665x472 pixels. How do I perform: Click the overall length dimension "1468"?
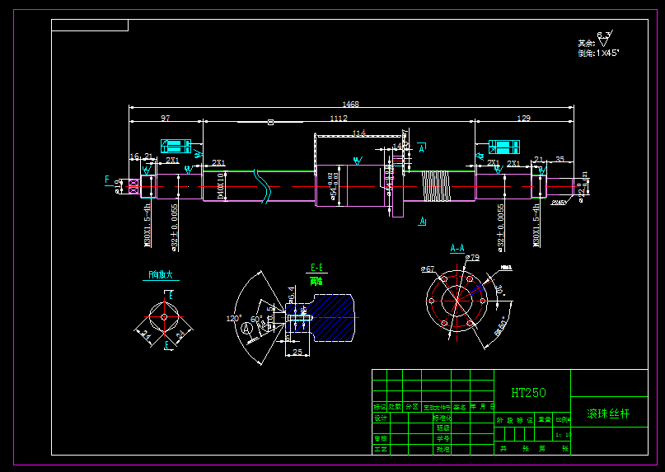click(351, 104)
